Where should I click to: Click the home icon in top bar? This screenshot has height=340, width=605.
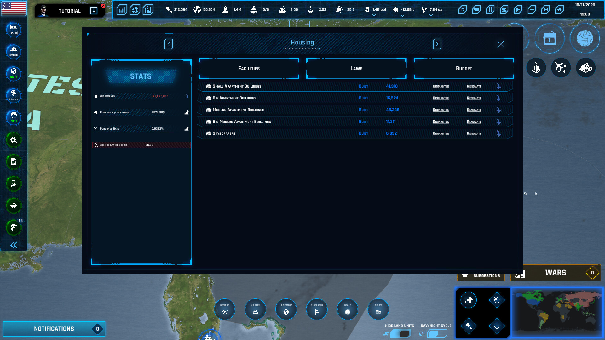[x=559, y=10]
